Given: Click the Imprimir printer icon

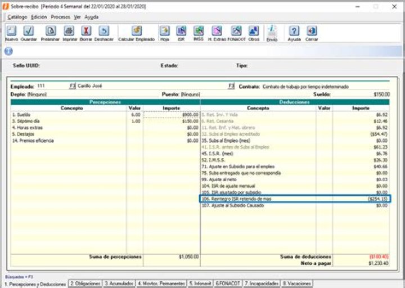Looking at the screenshot, I should tap(69, 31).
